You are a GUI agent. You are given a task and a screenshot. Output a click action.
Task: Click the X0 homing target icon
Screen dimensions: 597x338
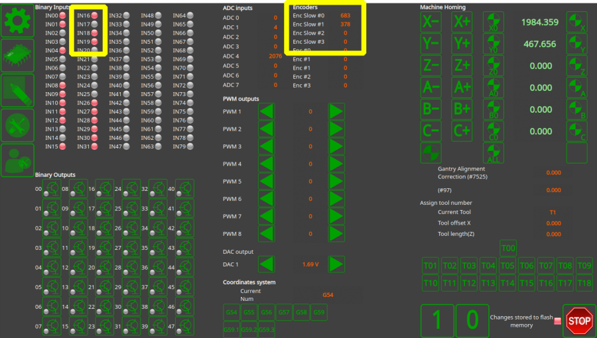(493, 22)
